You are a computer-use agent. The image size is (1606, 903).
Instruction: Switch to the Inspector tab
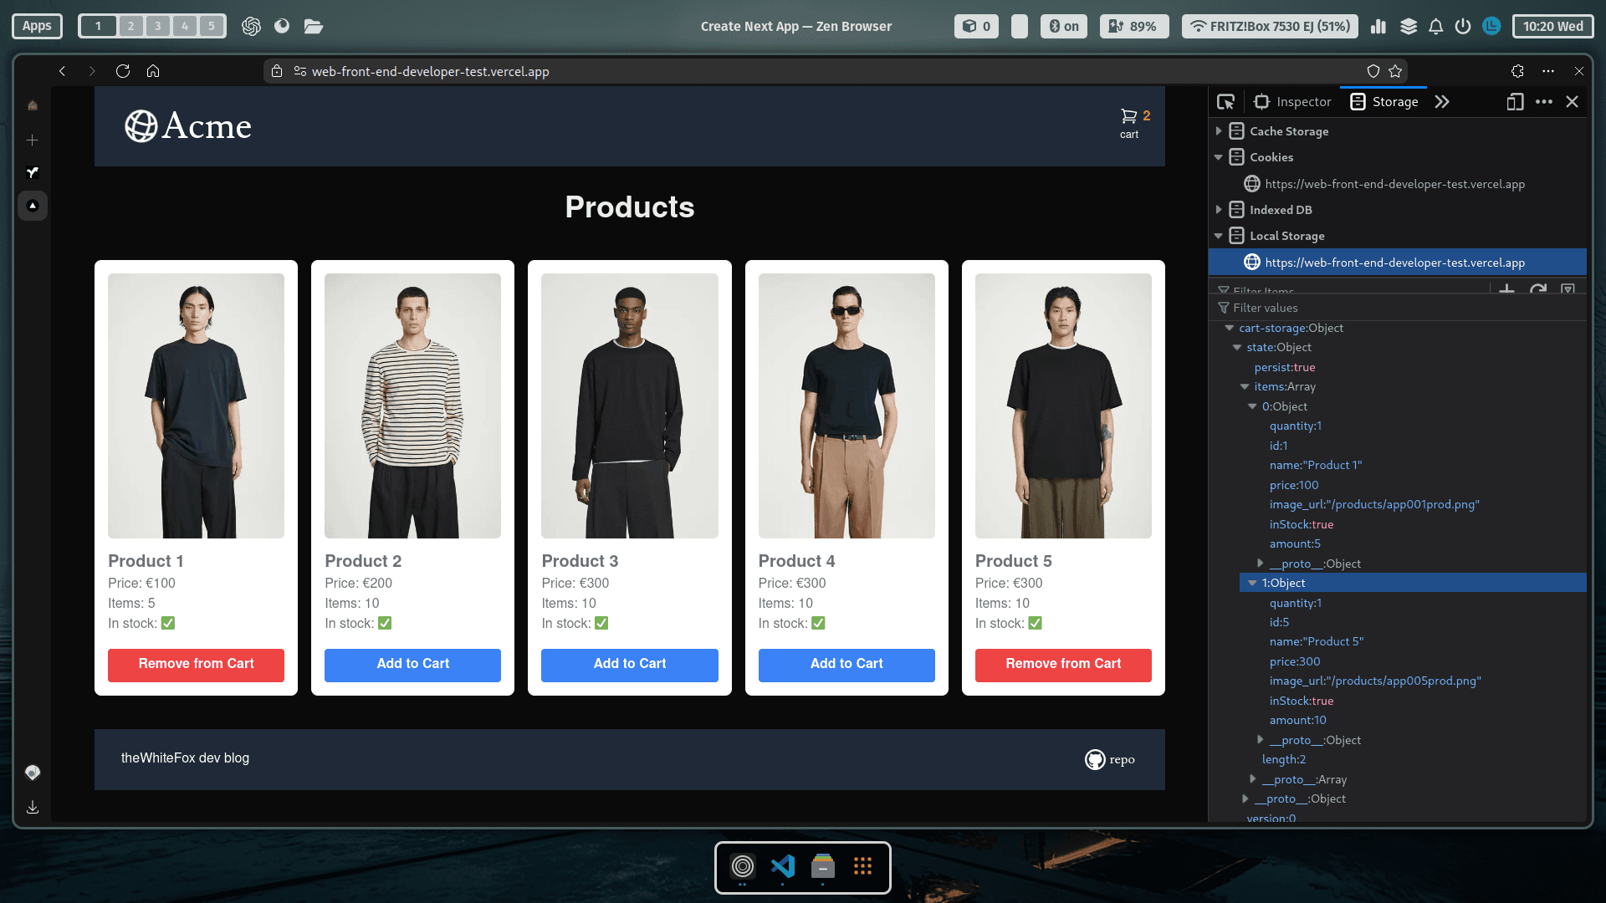tap(1293, 102)
